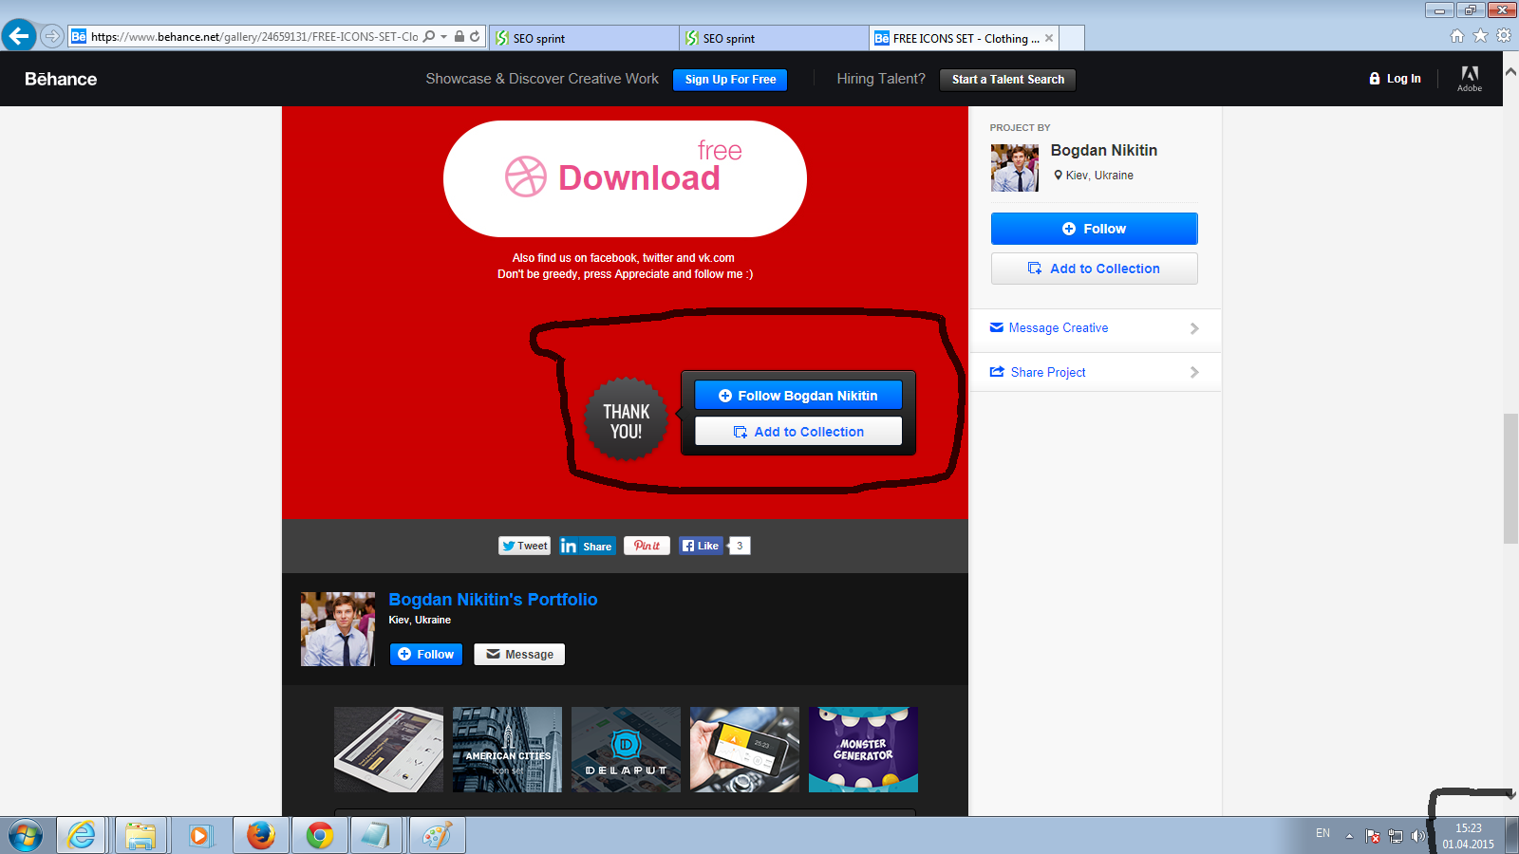Click the Facebook Like button
The height and width of the screenshot is (854, 1519).
(701, 546)
